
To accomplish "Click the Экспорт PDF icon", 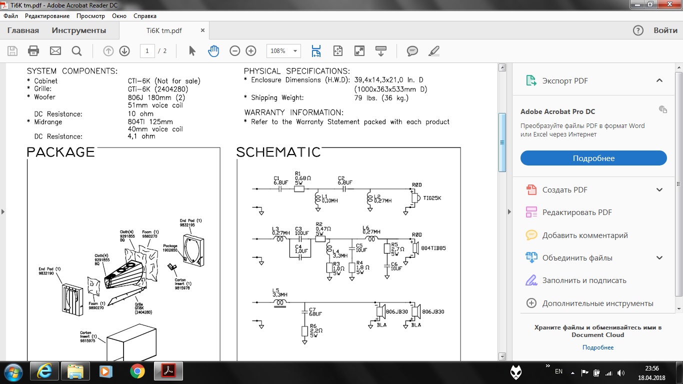I will pos(531,80).
